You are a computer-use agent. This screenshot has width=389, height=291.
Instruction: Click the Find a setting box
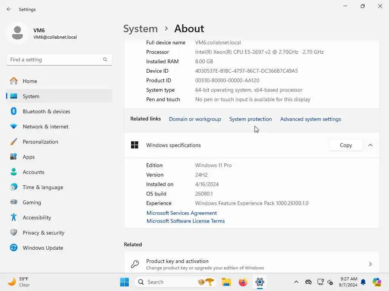coord(59,59)
